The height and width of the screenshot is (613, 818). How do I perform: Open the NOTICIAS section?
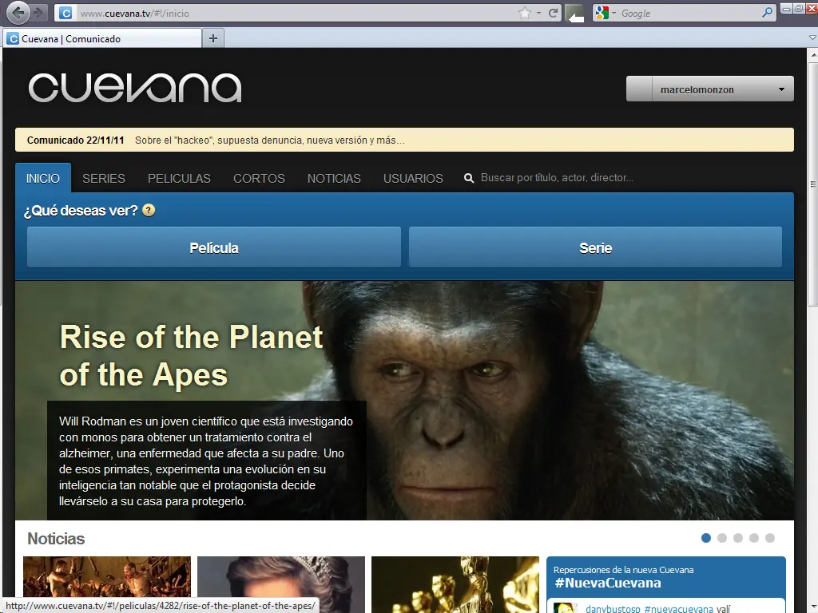click(334, 178)
